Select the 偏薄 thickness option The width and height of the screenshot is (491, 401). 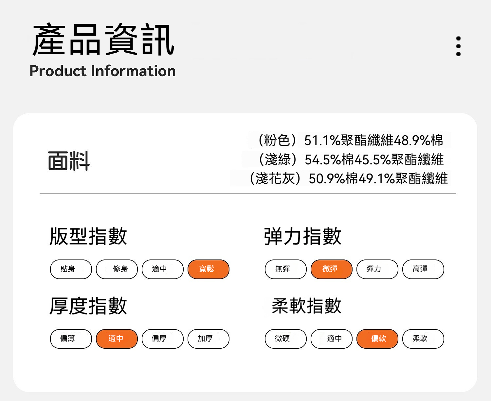71,339
